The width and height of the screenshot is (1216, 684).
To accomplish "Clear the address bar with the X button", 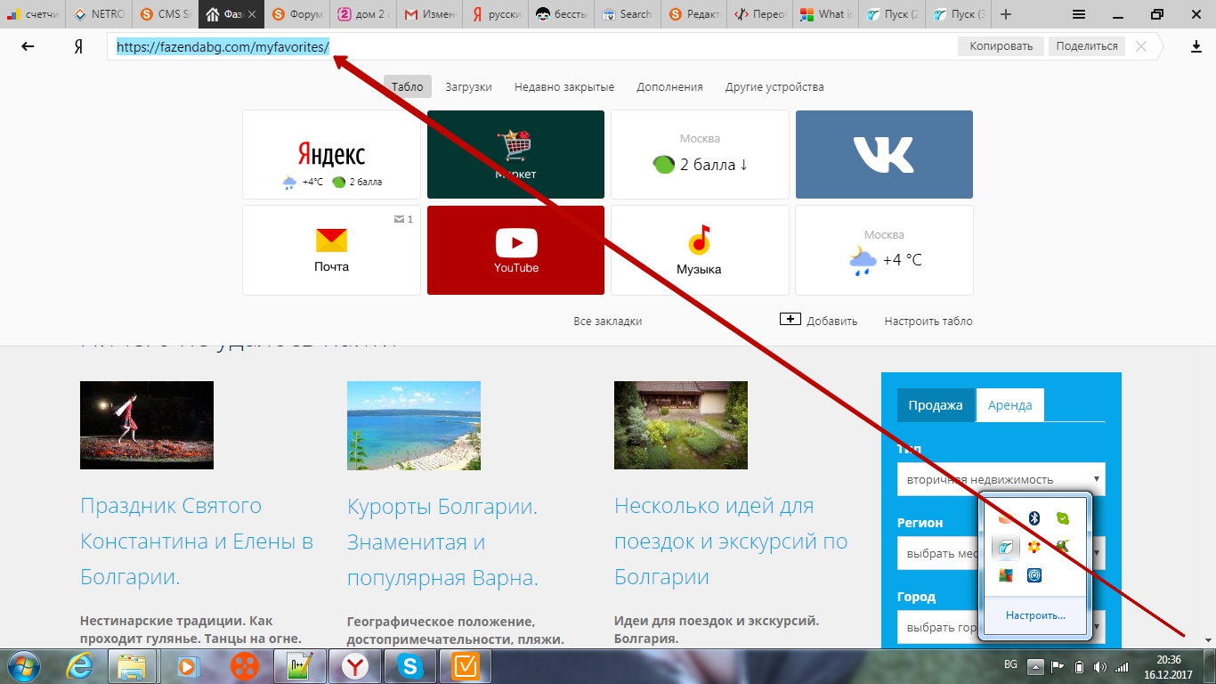I will coord(1141,46).
